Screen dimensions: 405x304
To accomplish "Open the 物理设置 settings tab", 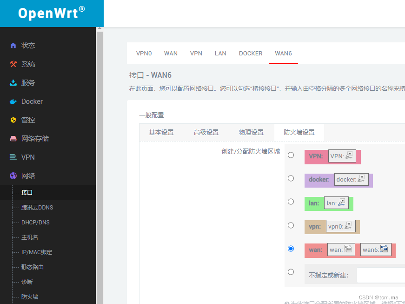I will [x=252, y=132].
